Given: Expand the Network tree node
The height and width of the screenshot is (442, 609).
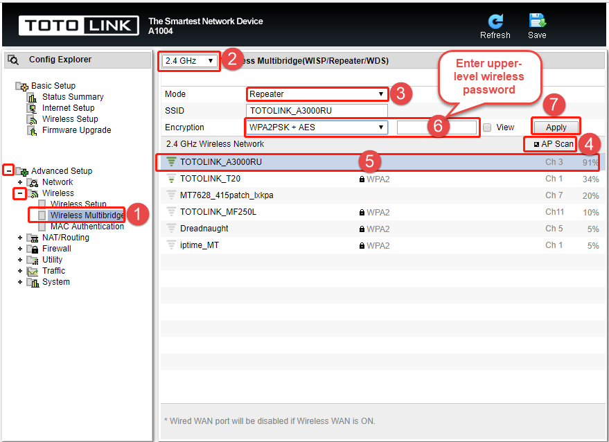Looking at the screenshot, I should click(20, 182).
